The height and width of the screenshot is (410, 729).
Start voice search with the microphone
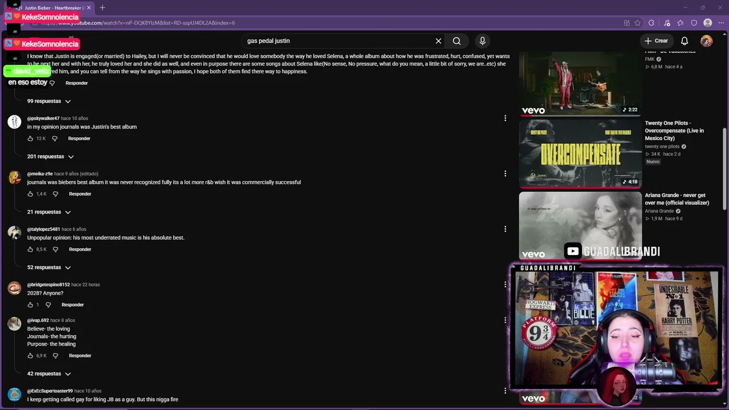coord(482,41)
